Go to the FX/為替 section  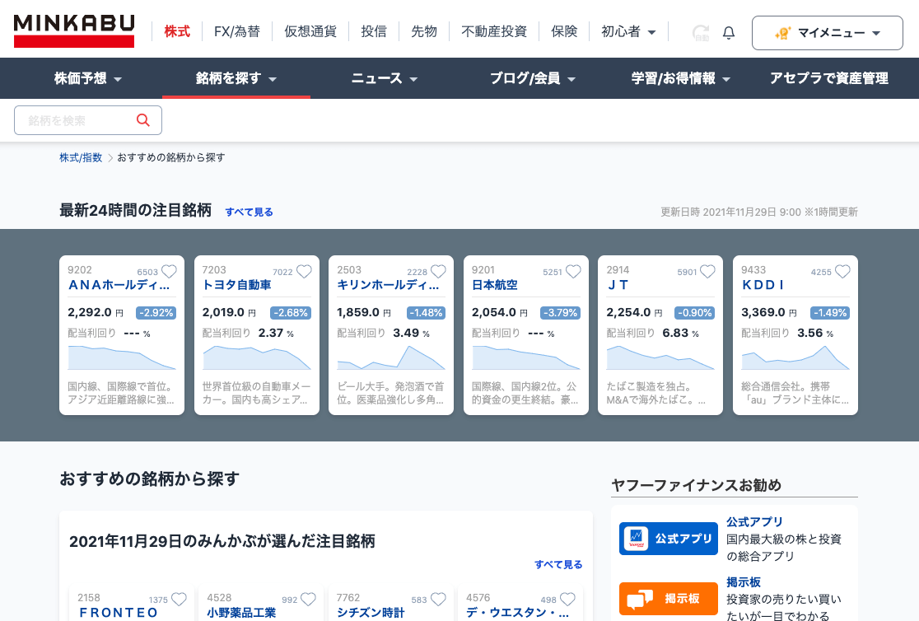click(x=237, y=31)
